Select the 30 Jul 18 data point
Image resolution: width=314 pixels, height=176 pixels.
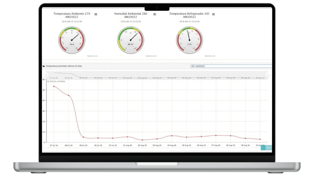click(x=98, y=138)
